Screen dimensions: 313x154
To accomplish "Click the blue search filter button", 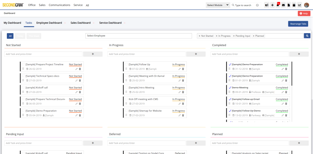I will click(x=307, y=36).
